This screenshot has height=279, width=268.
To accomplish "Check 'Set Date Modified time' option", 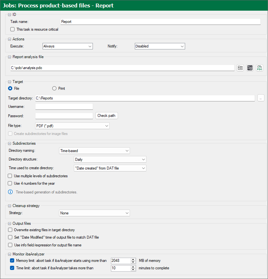I will click(x=10, y=237).
